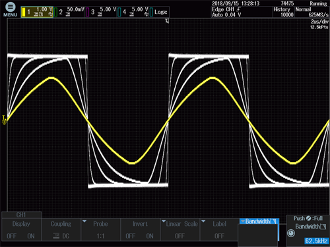
Task: Open the round MENU icon
Action: [10, 7]
